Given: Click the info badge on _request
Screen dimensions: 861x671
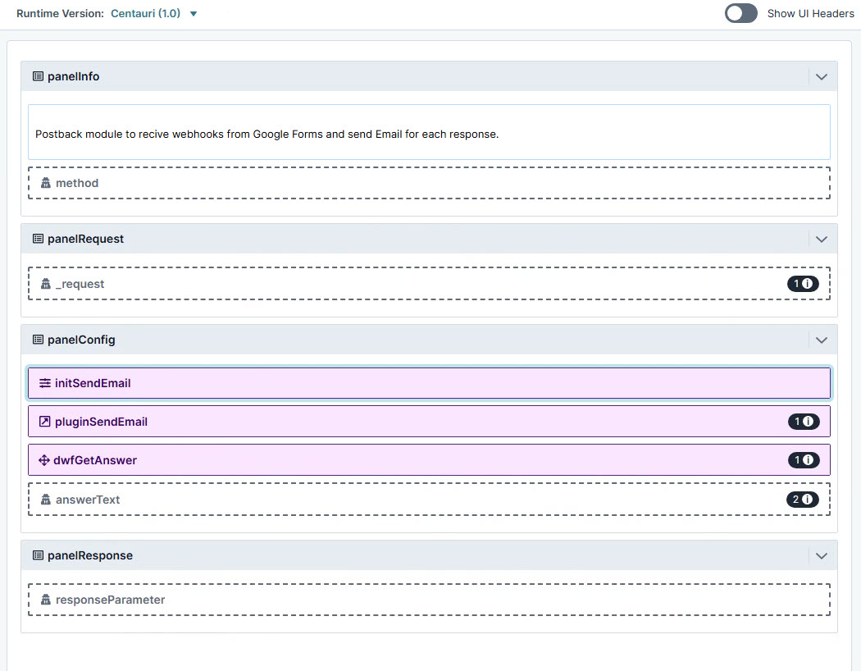Looking at the screenshot, I should click(803, 284).
